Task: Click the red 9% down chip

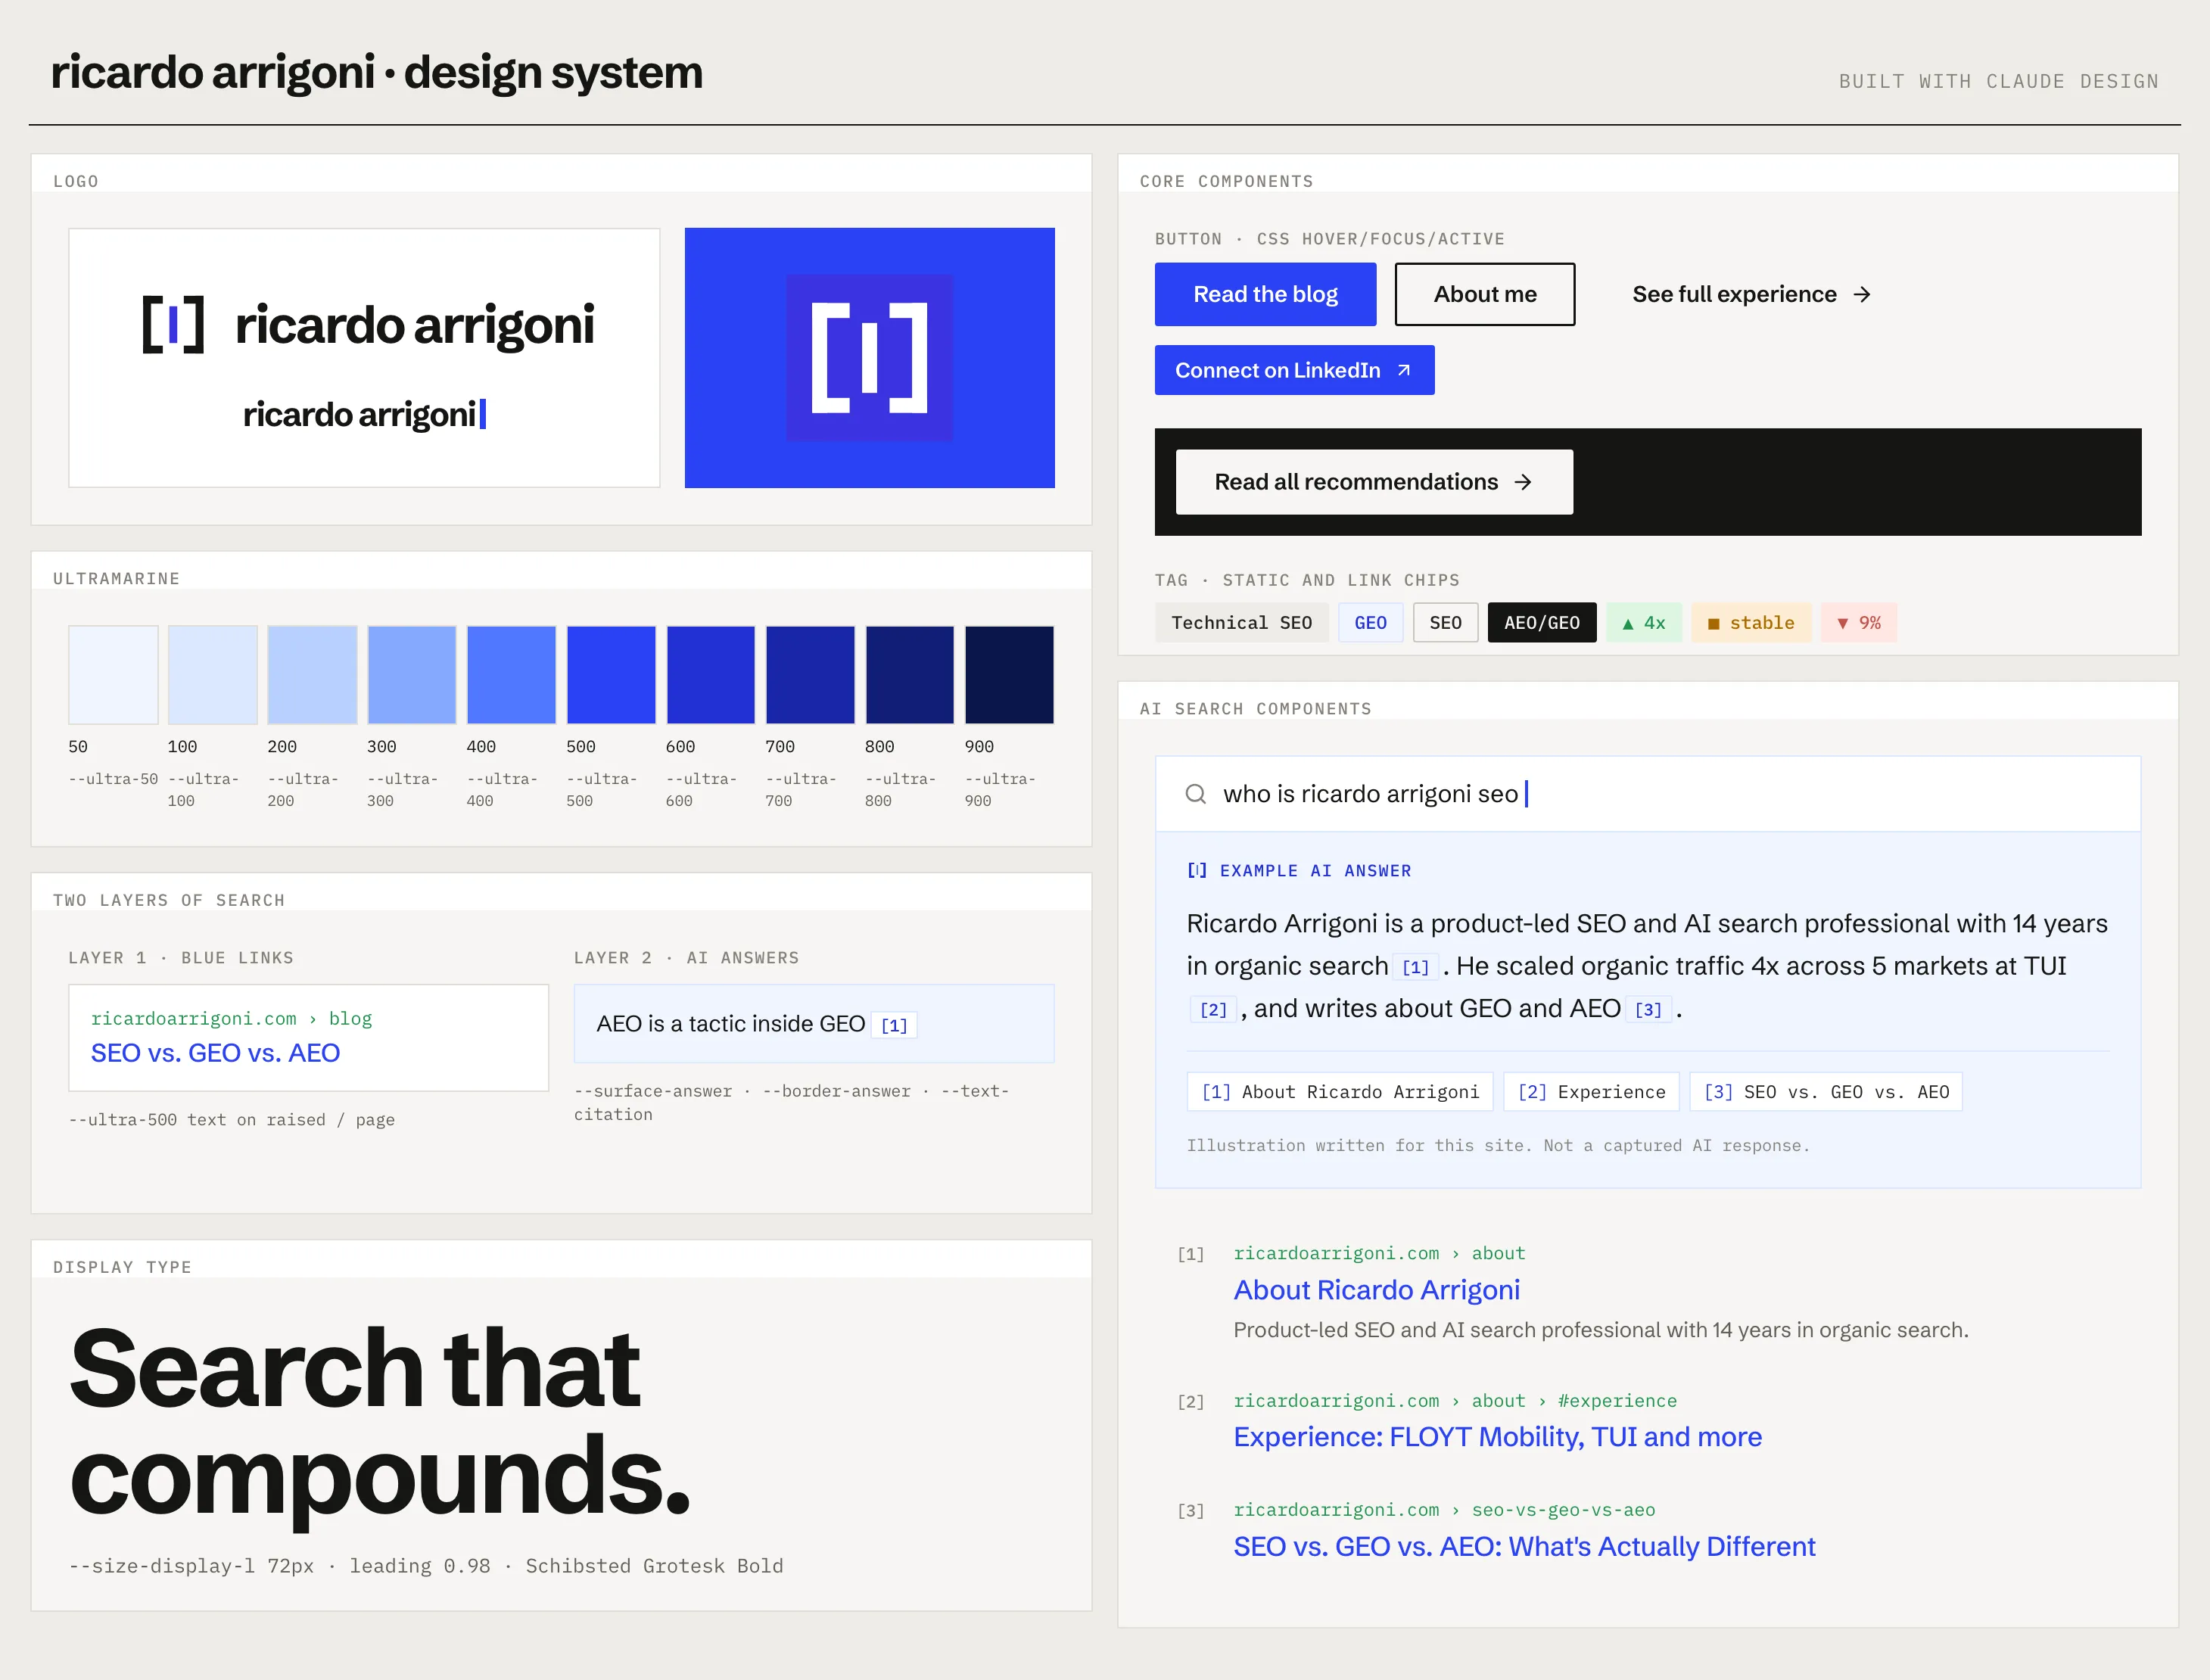Action: pyautogui.click(x=1858, y=623)
